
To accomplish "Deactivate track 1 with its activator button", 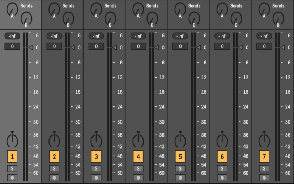I will coord(12,157).
